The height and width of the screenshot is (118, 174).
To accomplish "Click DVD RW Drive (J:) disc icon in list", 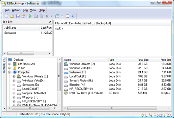I will click(x=66, y=93).
